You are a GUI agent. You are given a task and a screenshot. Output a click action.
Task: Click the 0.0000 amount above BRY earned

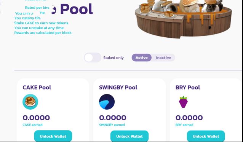click(x=189, y=118)
